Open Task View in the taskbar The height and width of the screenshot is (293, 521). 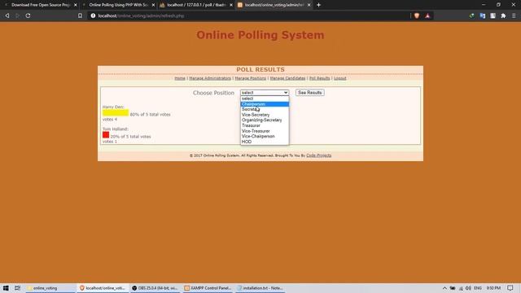point(17,288)
